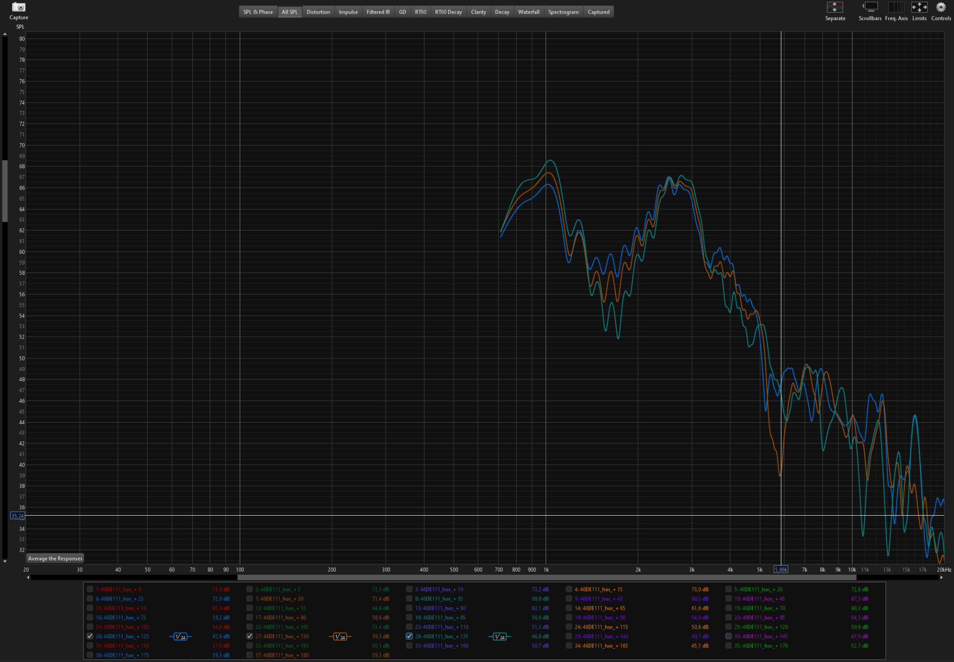Show trace 33: 46DE111_hor_+ 160
The width and height of the screenshot is (954, 662).
pos(409,646)
